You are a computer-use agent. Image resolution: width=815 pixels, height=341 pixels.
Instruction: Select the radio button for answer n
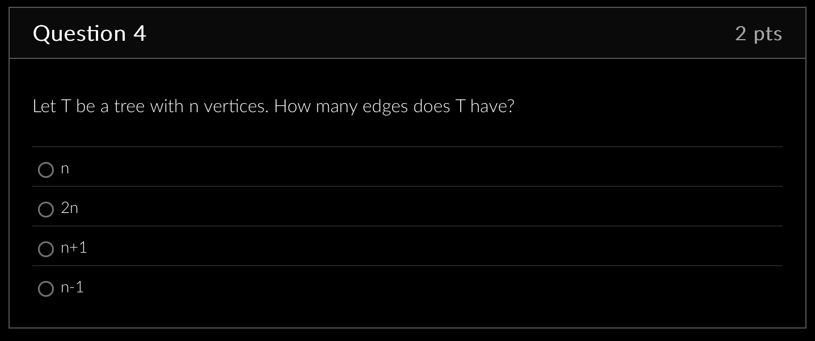[x=46, y=169]
